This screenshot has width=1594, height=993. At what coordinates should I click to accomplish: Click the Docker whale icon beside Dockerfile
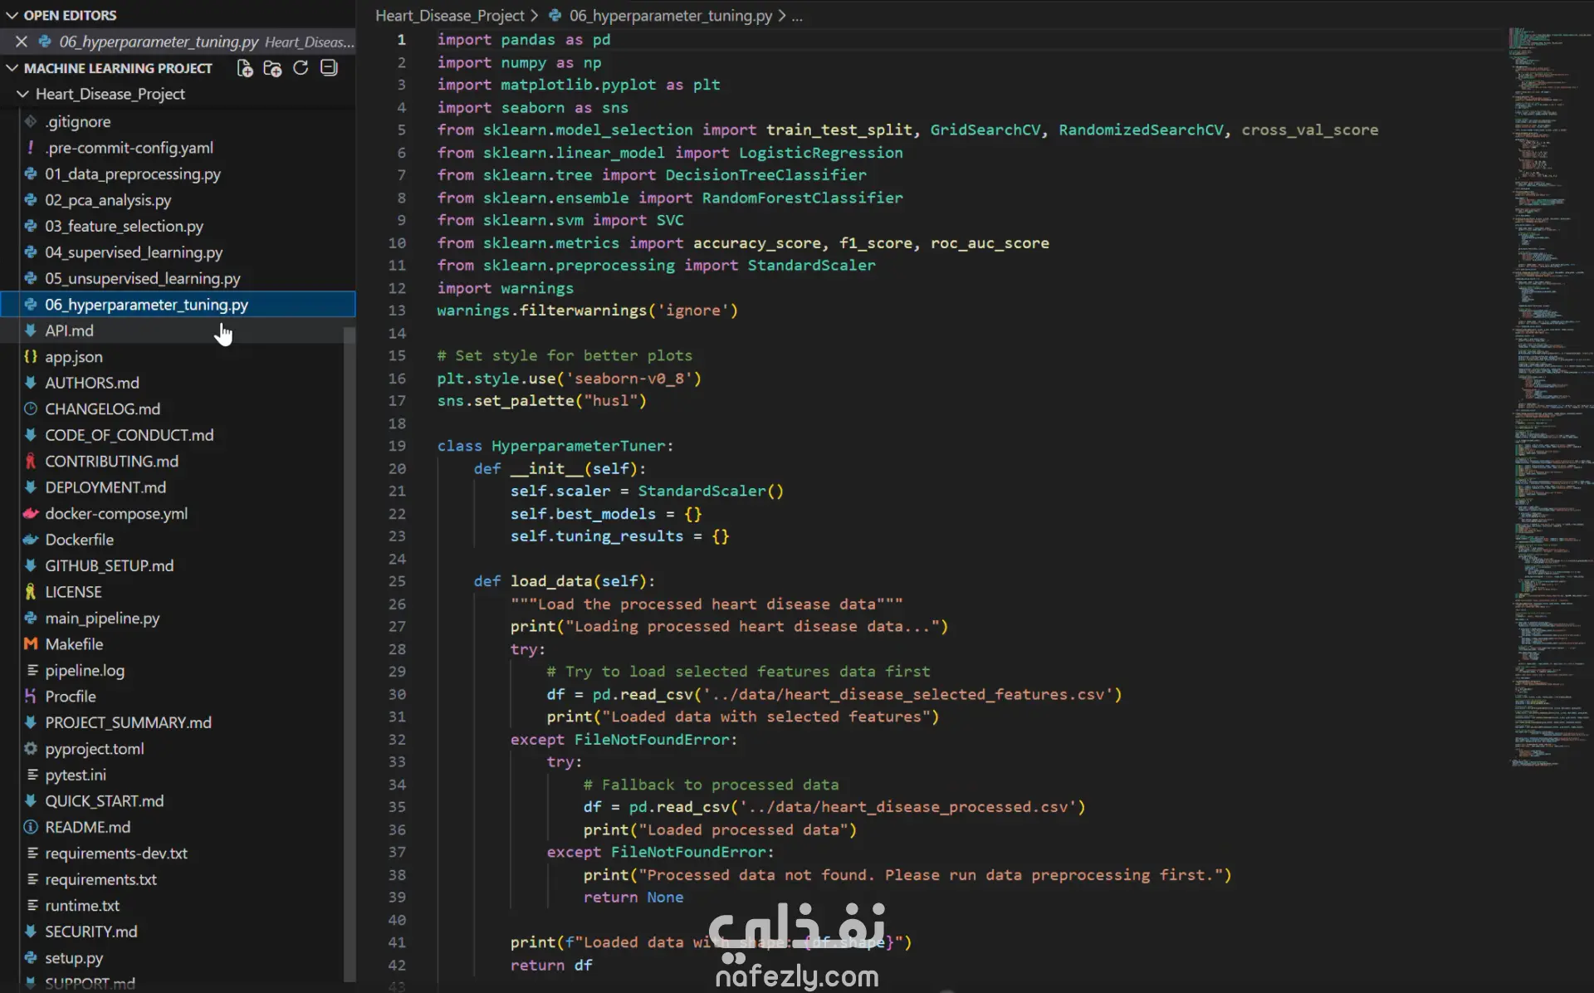pos(31,540)
